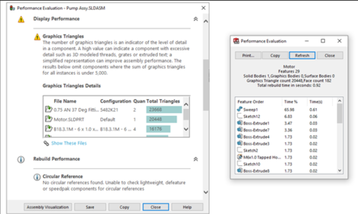Sort by the Time(s) column header

[316, 102]
